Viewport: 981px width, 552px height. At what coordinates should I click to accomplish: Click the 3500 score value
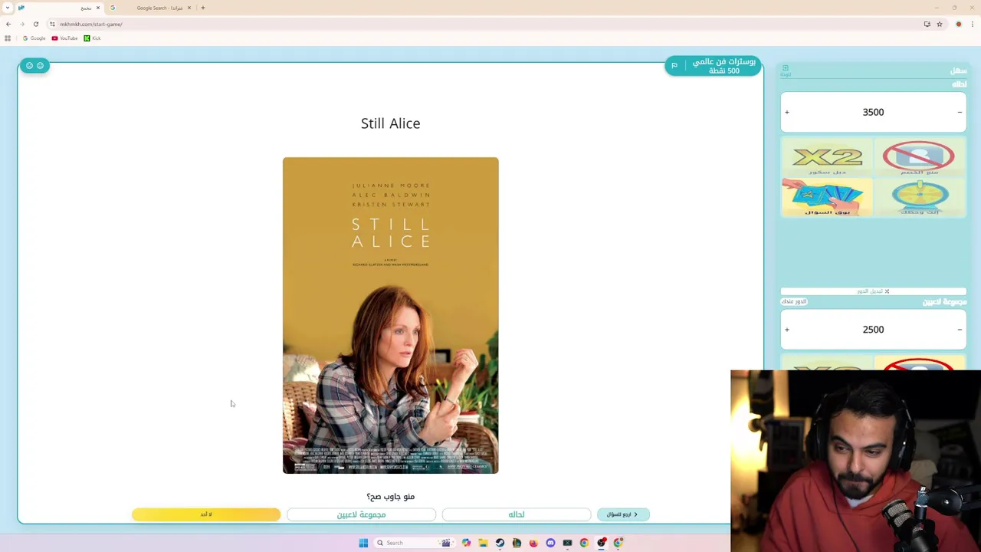(873, 112)
